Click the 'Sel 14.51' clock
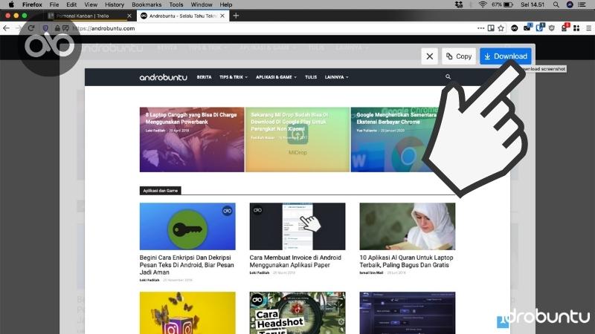The image size is (595, 334). coord(533,4)
